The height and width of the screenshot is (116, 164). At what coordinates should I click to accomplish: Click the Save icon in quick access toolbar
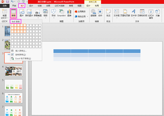(x=7, y=1)
